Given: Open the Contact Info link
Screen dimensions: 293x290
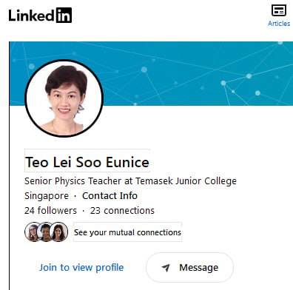Looking at the screenshot, I should 110,196.
